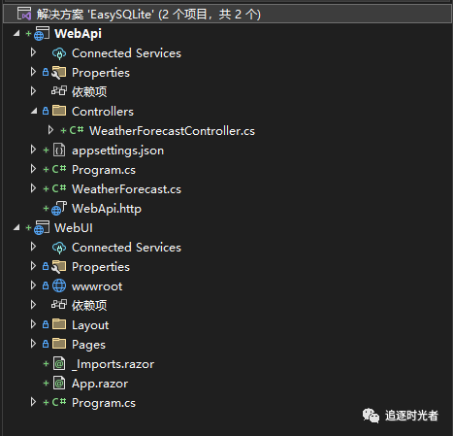Collapse the Controllers folder
Screen dimensions: 453x436
click(x=34, y=112)
